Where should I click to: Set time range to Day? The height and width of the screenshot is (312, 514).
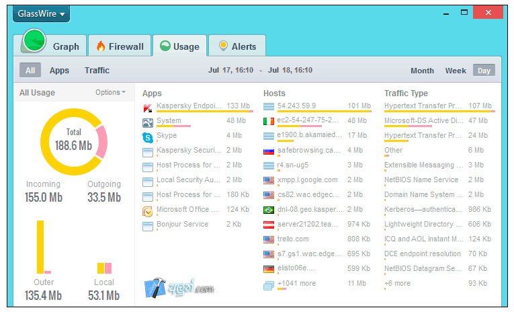click(x=484, y=70)
